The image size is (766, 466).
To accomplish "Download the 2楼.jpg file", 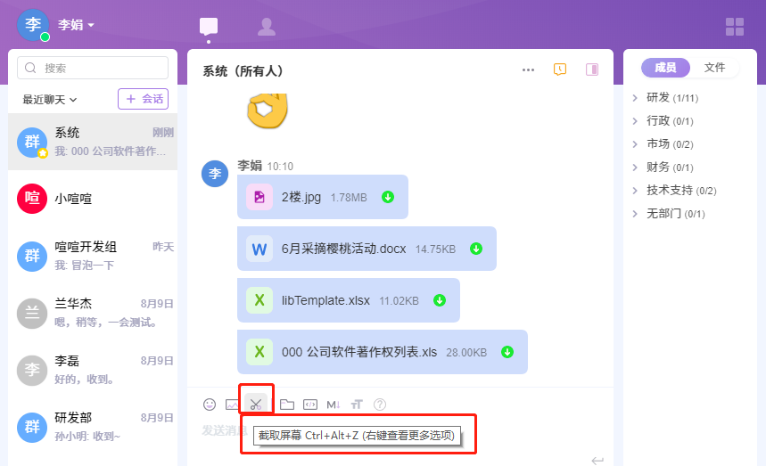I will point(388,197).
